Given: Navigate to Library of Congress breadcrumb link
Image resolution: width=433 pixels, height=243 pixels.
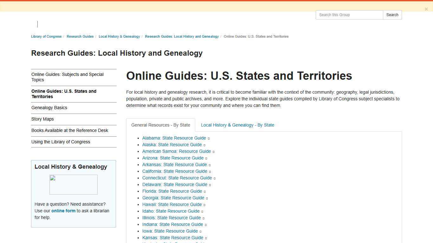Looking at the screenshot, I should pyautogui.click(x=46, y=36).
